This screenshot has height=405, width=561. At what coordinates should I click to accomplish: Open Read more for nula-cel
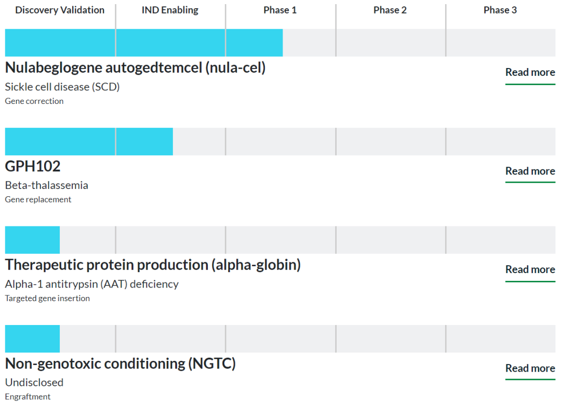530,72
